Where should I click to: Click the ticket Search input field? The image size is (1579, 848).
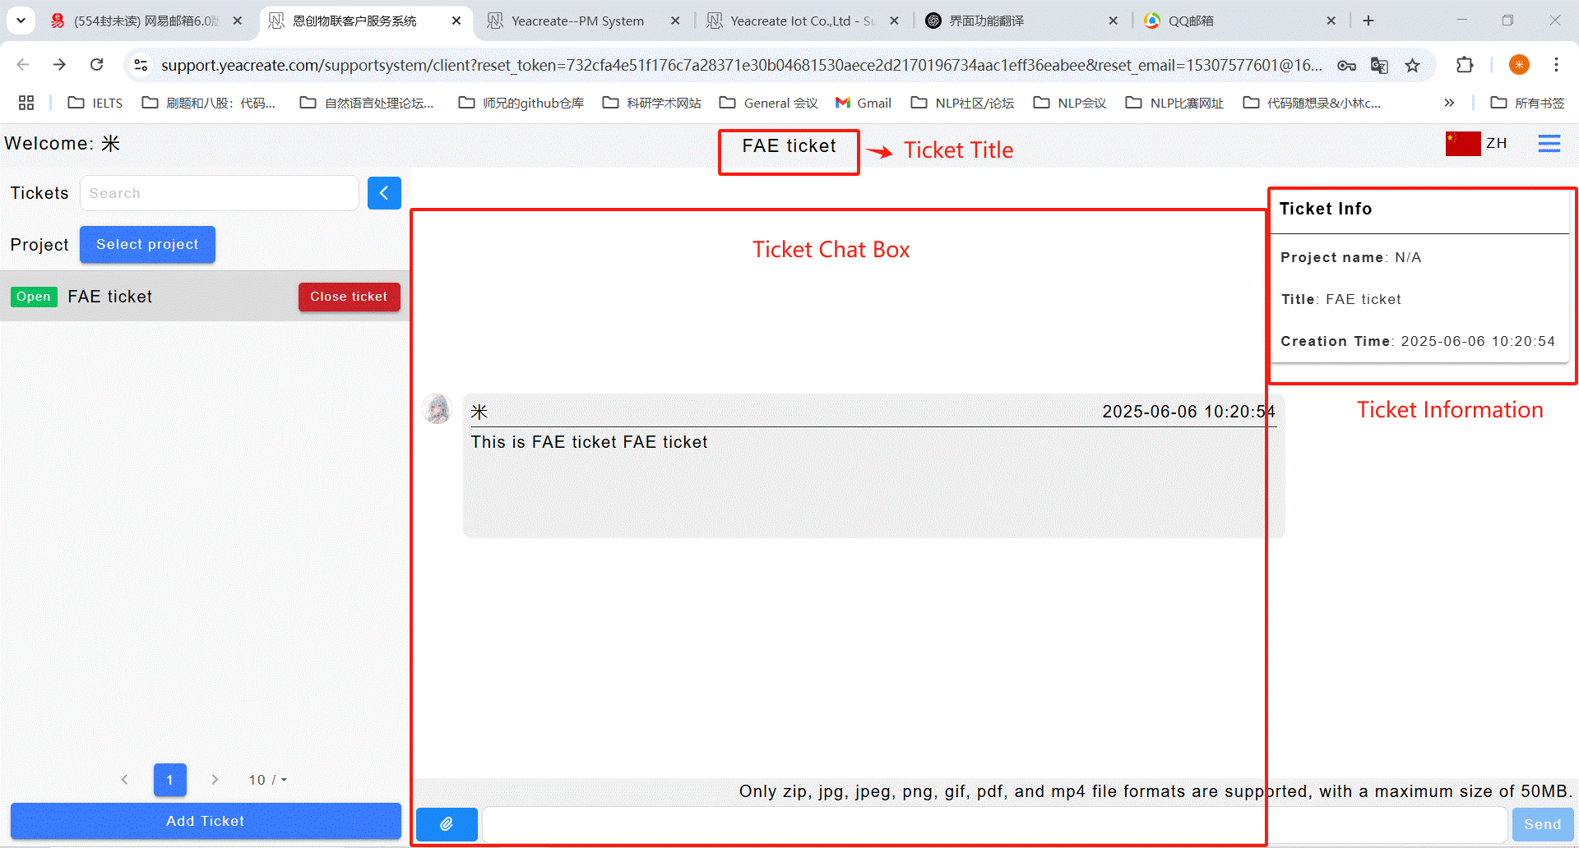tap(219, 193)
